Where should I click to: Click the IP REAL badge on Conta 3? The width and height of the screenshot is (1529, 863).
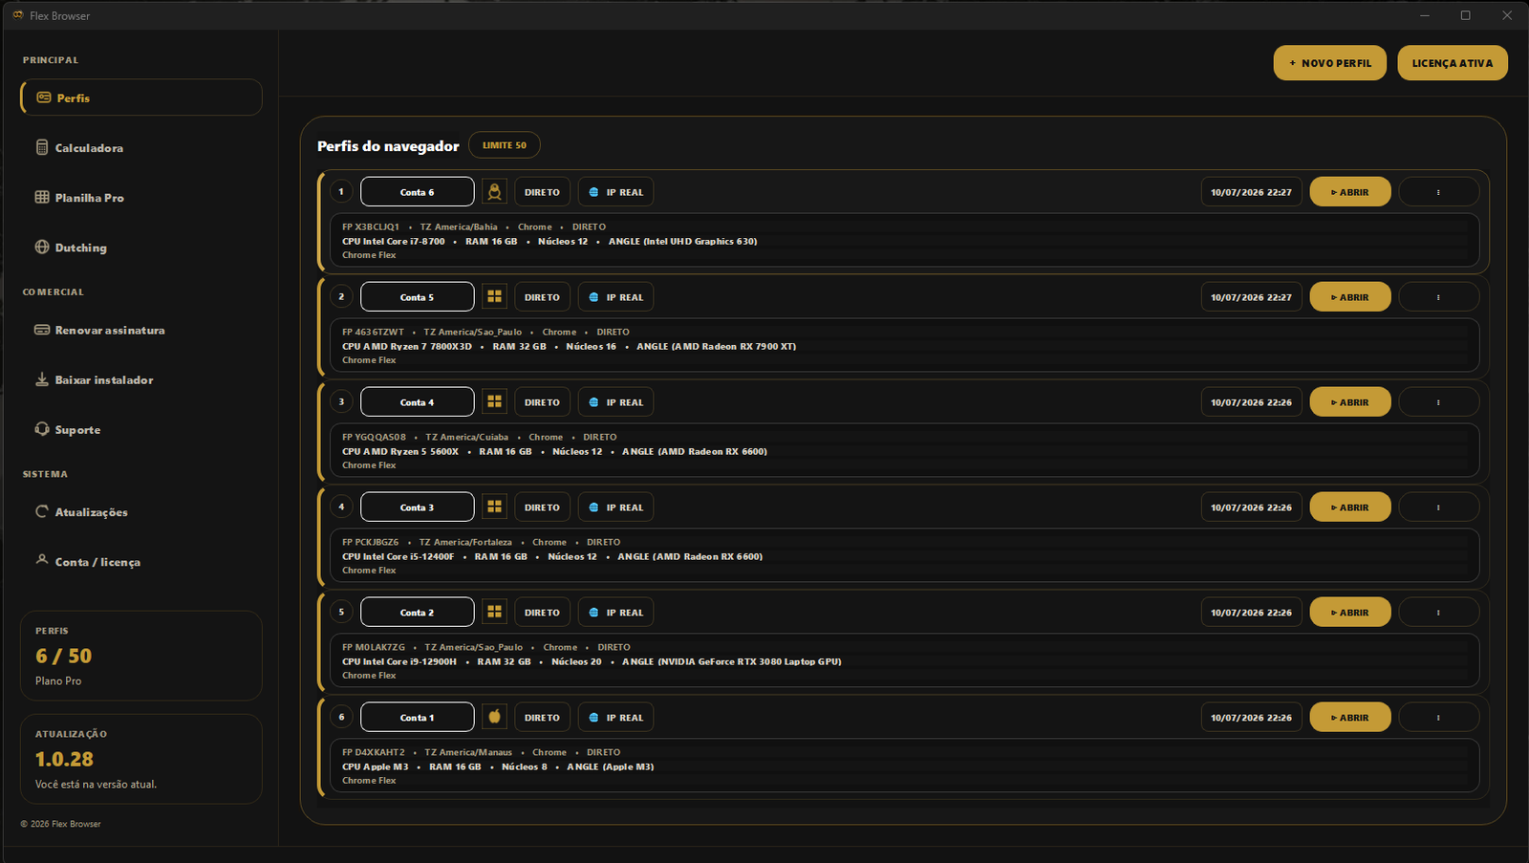[x=615, y=507]
